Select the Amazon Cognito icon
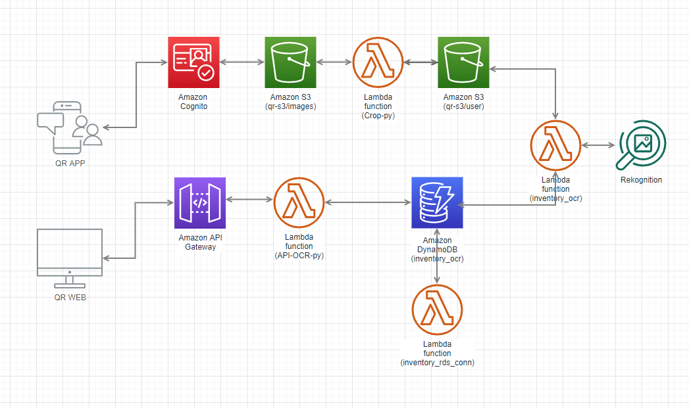Screen dimensions: 689x408 point(193,62)
